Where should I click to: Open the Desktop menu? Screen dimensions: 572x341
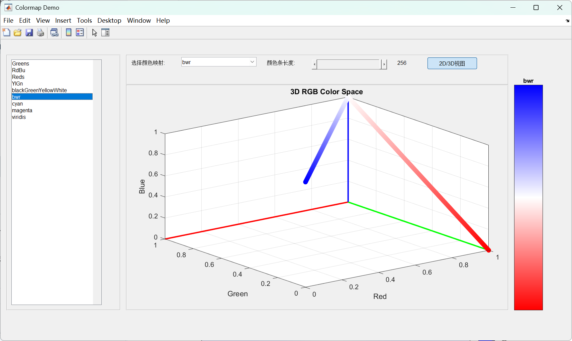pyautogui.click(x=109, y=20)
